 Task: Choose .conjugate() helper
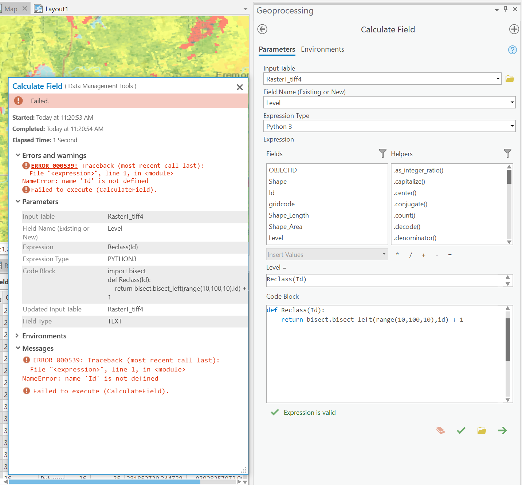[x=410, y=204]
